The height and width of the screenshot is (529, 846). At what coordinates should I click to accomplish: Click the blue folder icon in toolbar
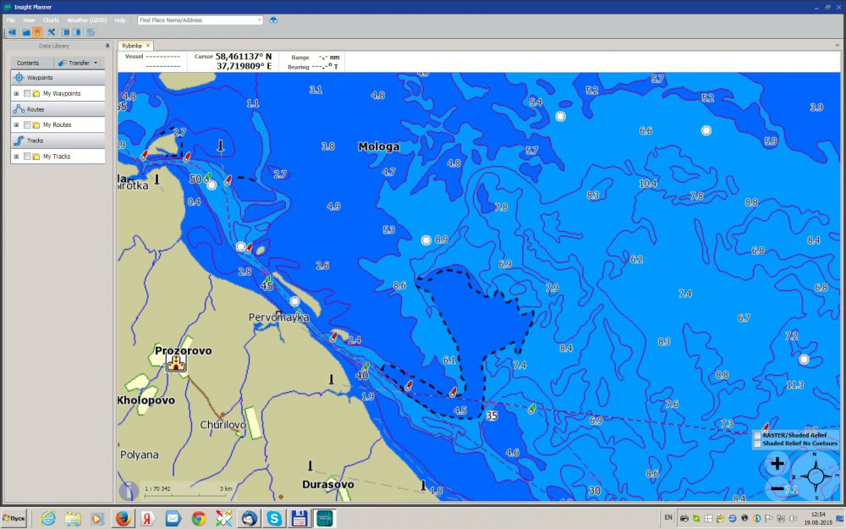[26, 32]
